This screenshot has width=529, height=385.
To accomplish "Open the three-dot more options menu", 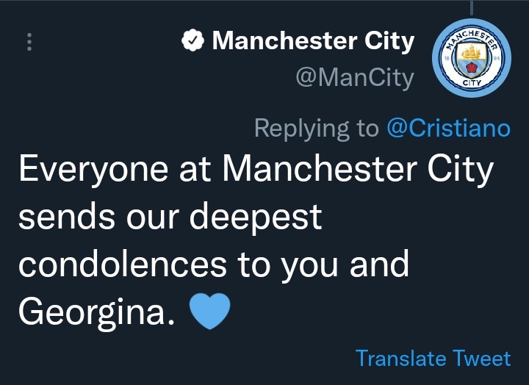I will pyautogui.click(x=29, y=41).
